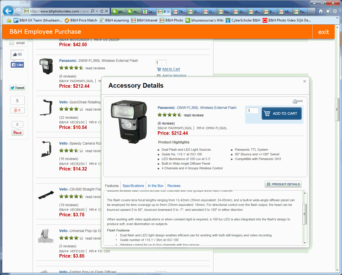Click read reviews for Panasonic in list
Image resolution: width=342 pixels, height=275 pixels.
(x=95, y=68)
